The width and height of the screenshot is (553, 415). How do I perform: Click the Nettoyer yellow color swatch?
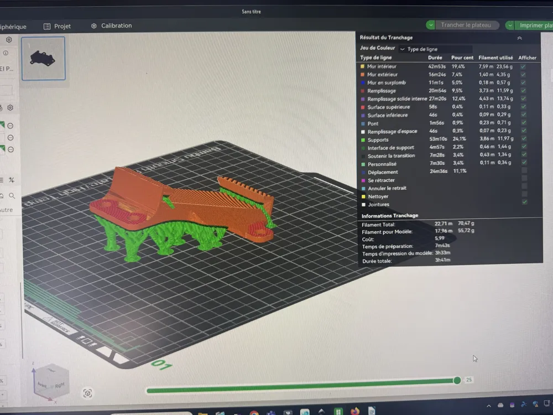pos(363,196)
